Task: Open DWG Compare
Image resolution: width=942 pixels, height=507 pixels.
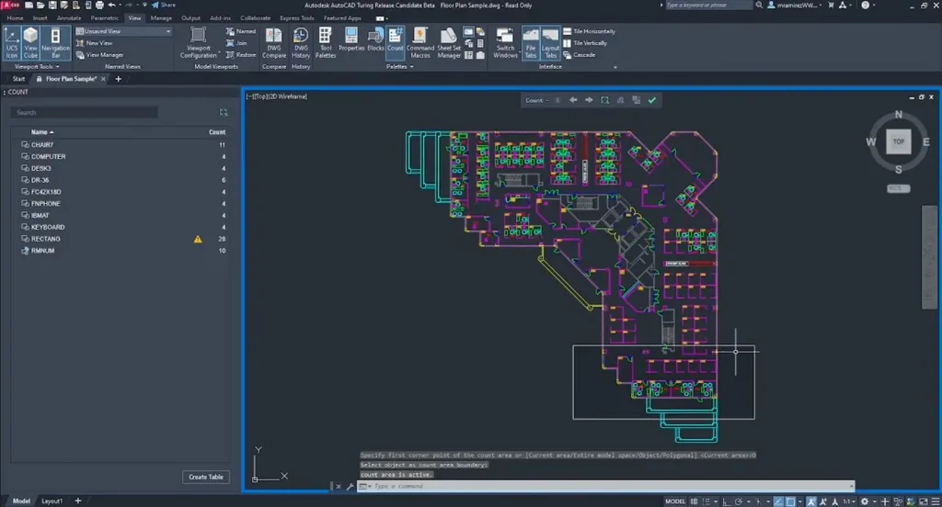Action: pyautogui.click(x=274, y=42)
